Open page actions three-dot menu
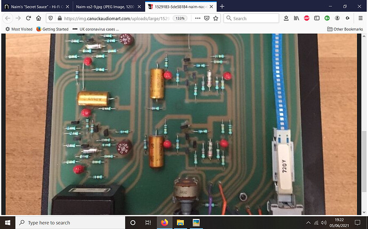368x229 pixels. (197, 18)
